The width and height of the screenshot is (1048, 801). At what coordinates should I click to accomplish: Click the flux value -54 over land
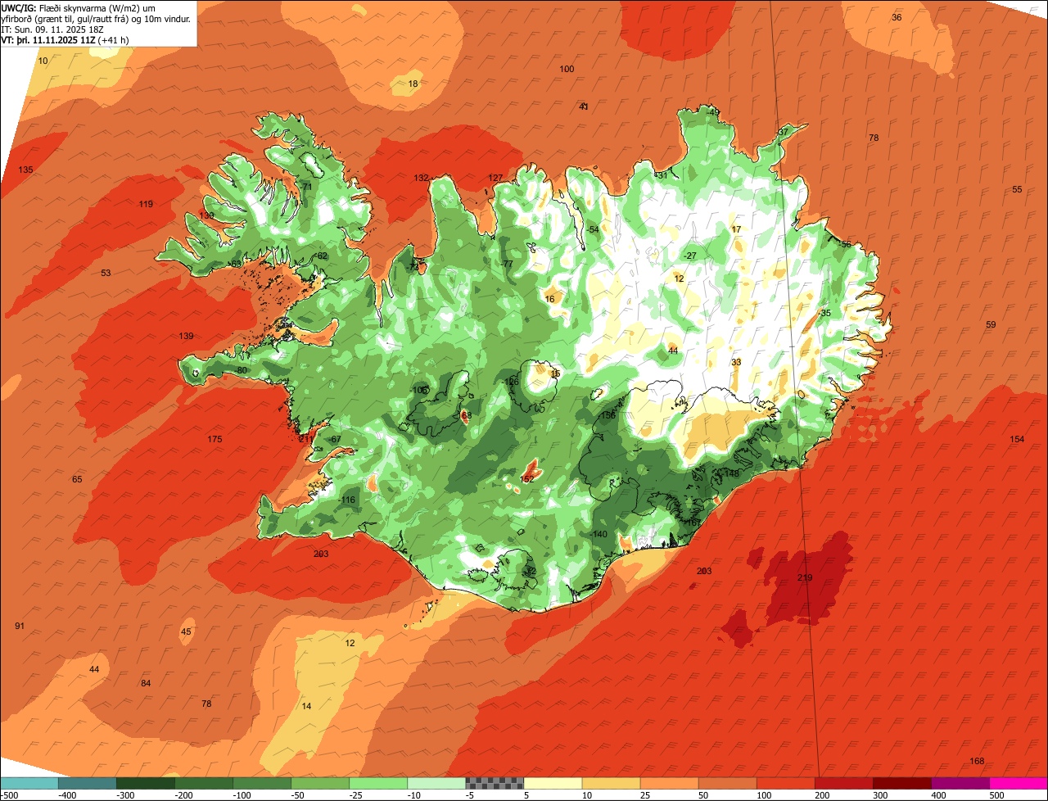(x=593, y=229)
